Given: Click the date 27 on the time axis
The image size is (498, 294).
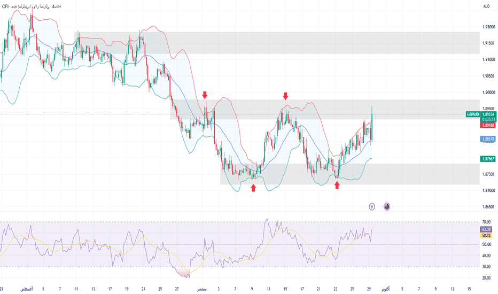Looking at the screenshot, I should (x=177, y=289).
